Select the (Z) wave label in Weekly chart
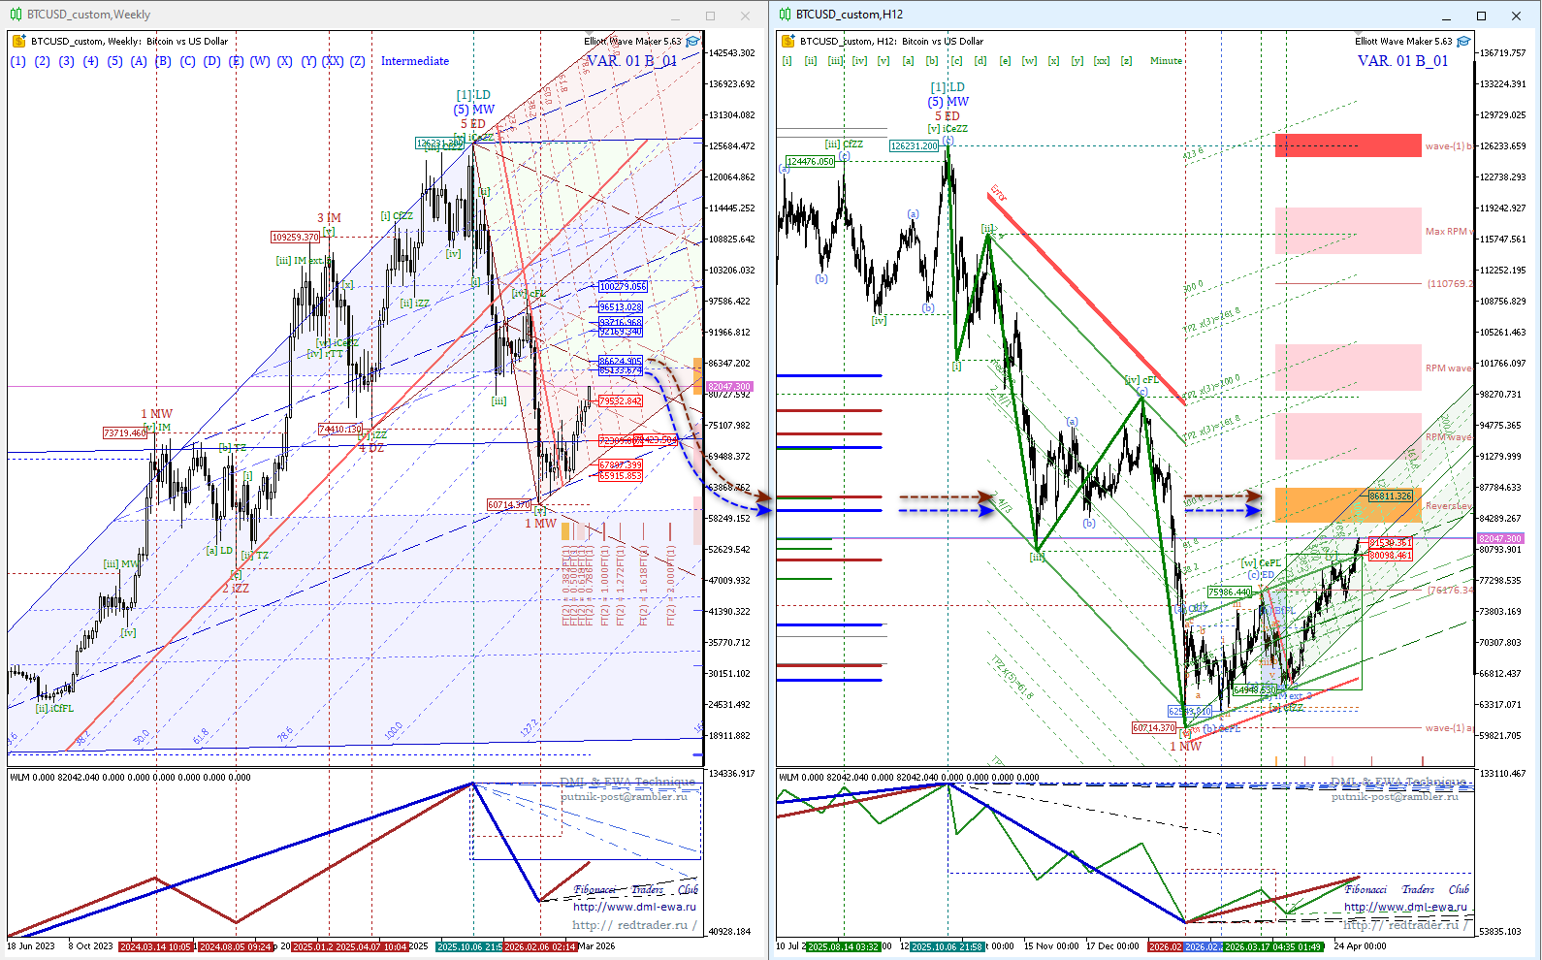Image resolution: width=1542 pixels, height=960 pixels. pyautogui.click(x=358, y=61)
